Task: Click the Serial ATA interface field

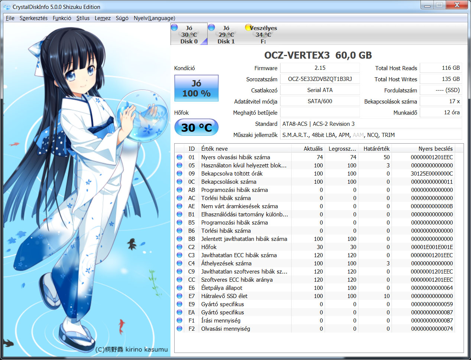Action: (x=320, y=90)
